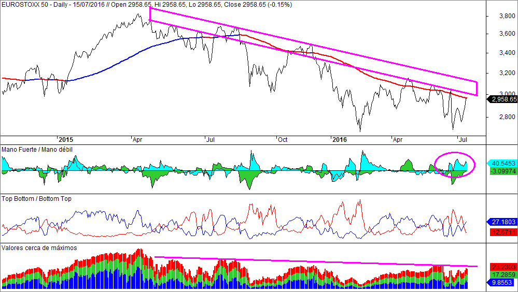
Task: Click the Valores cerca de máximos indicator title
Action: point(39,248)
